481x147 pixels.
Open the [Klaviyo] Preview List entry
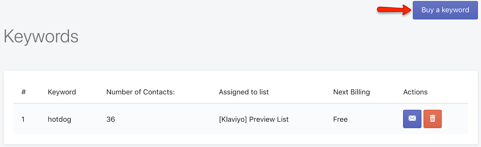tap(254, 119)
